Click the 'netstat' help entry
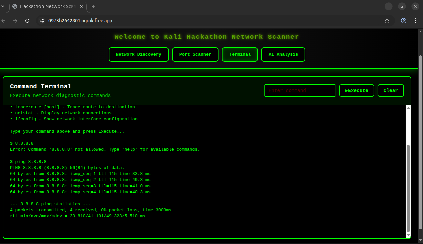Image resolution: width=423 pixels, height=244 pixels. pos(61,113)
